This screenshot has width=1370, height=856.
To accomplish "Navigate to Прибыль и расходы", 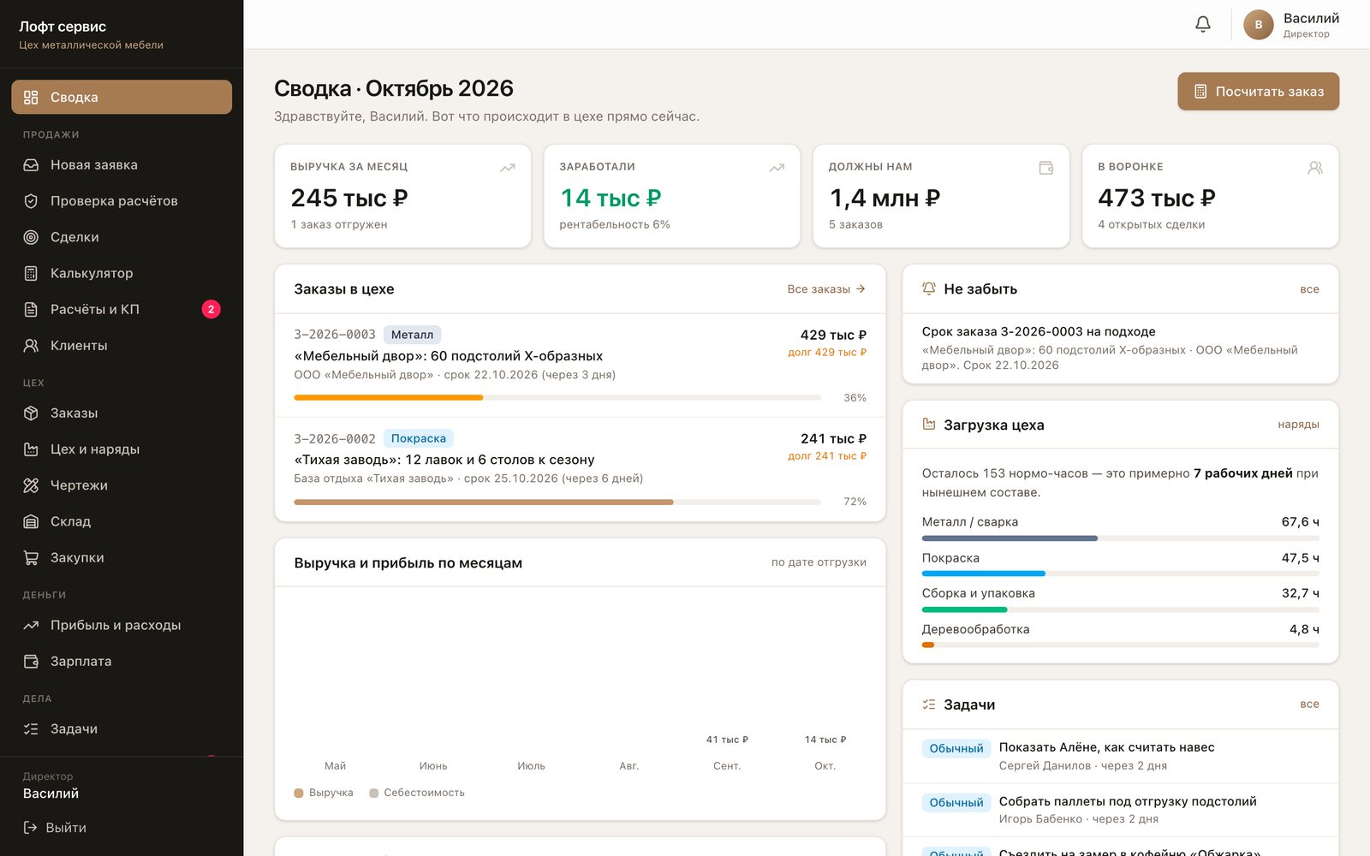I will 122,625.
